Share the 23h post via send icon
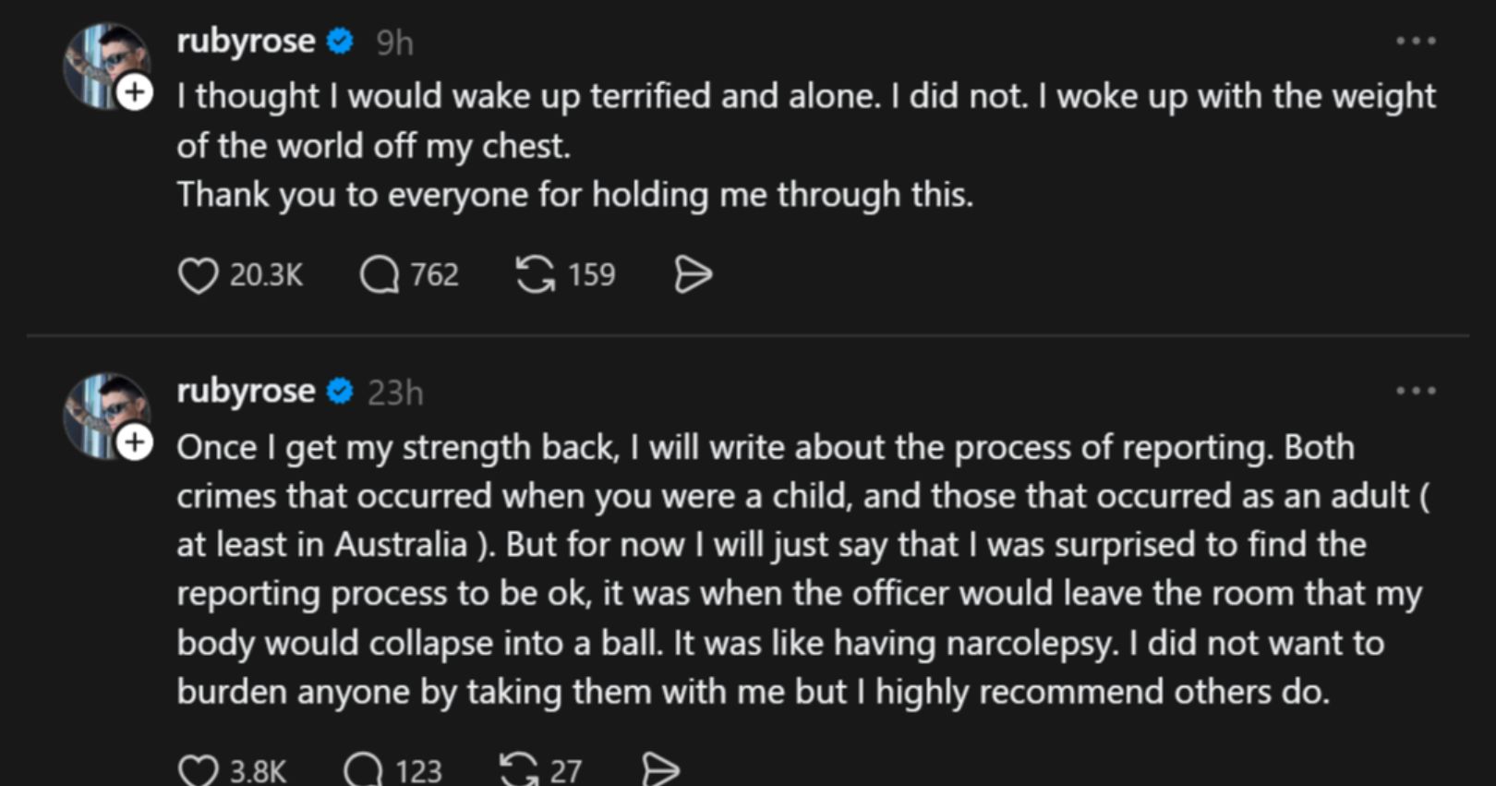Viewport: 1496px width, 786px height. [x=660, y=770]
